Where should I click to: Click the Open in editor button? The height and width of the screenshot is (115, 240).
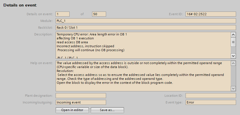(x=73, y=110)
